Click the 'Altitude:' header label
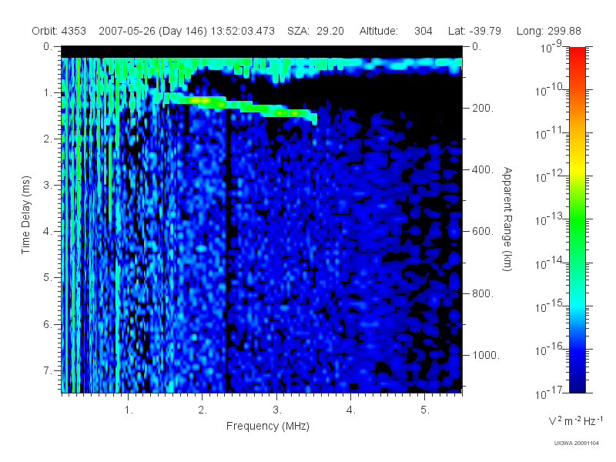Image resolution: width=616 pixels, height=462 pixels. pos(379,31)
